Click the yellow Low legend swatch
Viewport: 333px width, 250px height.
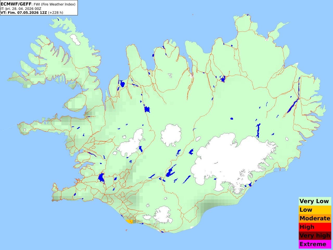315,210
